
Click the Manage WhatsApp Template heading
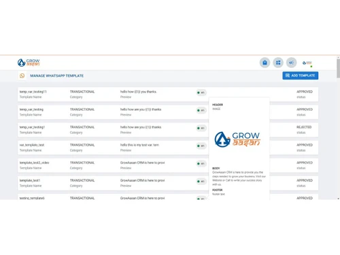coord(57,75)
